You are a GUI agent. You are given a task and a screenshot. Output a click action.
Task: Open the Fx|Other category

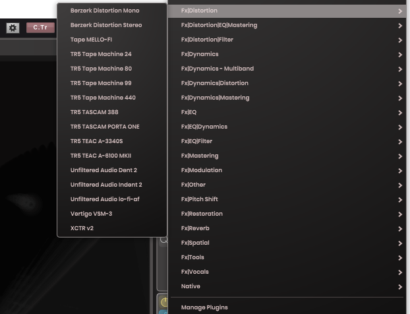(287, 185)
